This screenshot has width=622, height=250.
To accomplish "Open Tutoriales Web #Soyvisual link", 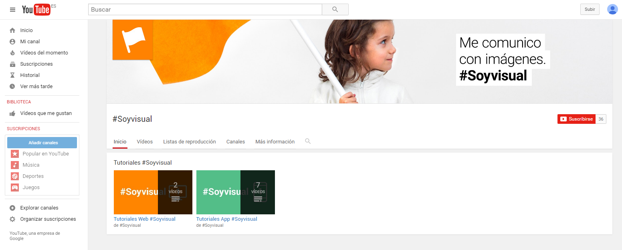I will (x=145, y=219).
